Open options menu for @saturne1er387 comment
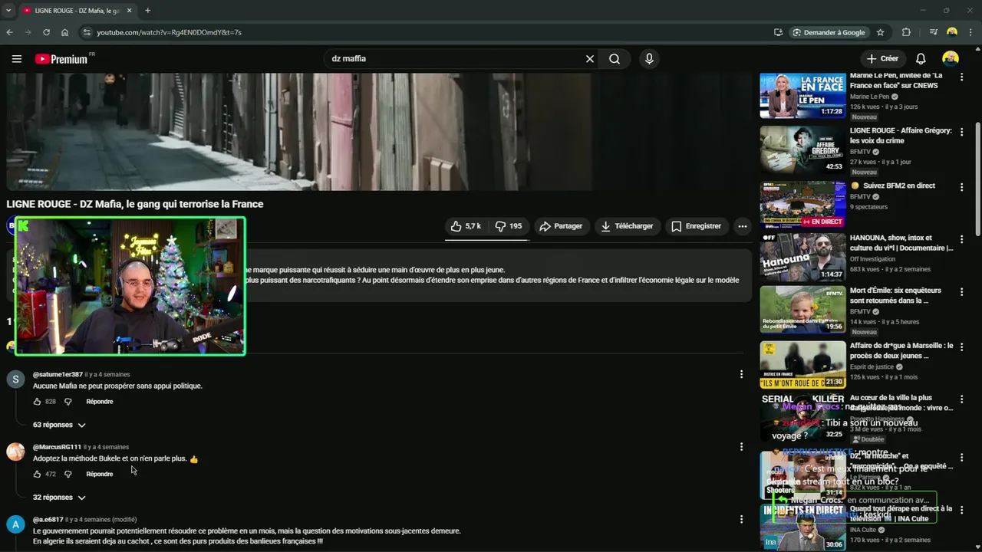The height and width of the screenshot is (552, 982). [x=741, y=374]
